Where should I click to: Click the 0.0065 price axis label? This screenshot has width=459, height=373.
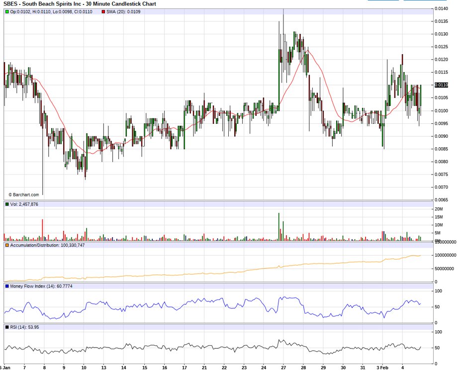point(441,199)
